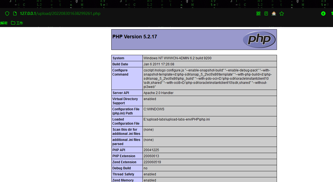
Task: Click additional .ini files parsed label
Action: (x=126, y=142)
